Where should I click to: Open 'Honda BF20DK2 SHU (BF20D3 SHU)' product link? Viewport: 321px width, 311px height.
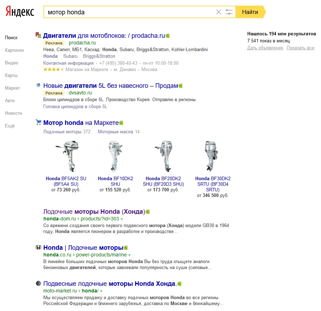[x=163, y=181]
